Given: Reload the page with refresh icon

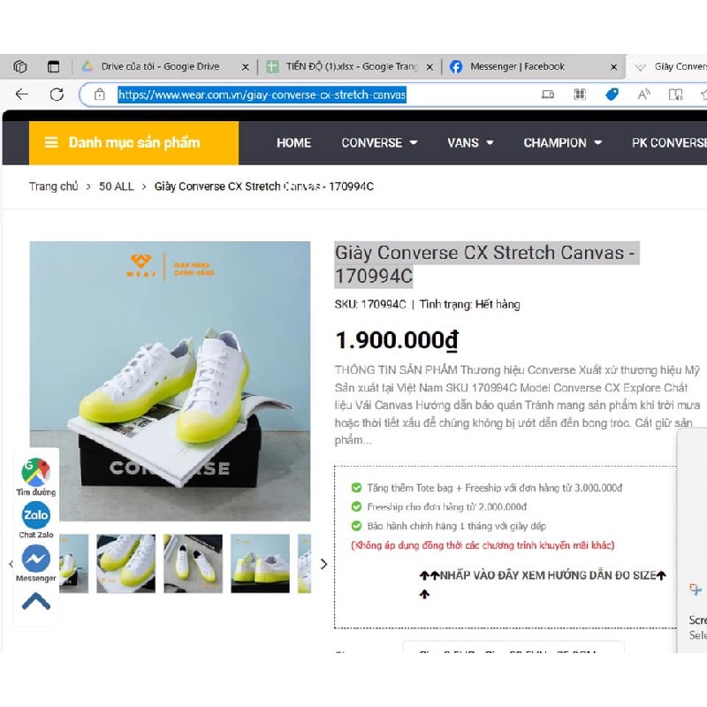Looking at the screenshot, I should click(57, 95).
